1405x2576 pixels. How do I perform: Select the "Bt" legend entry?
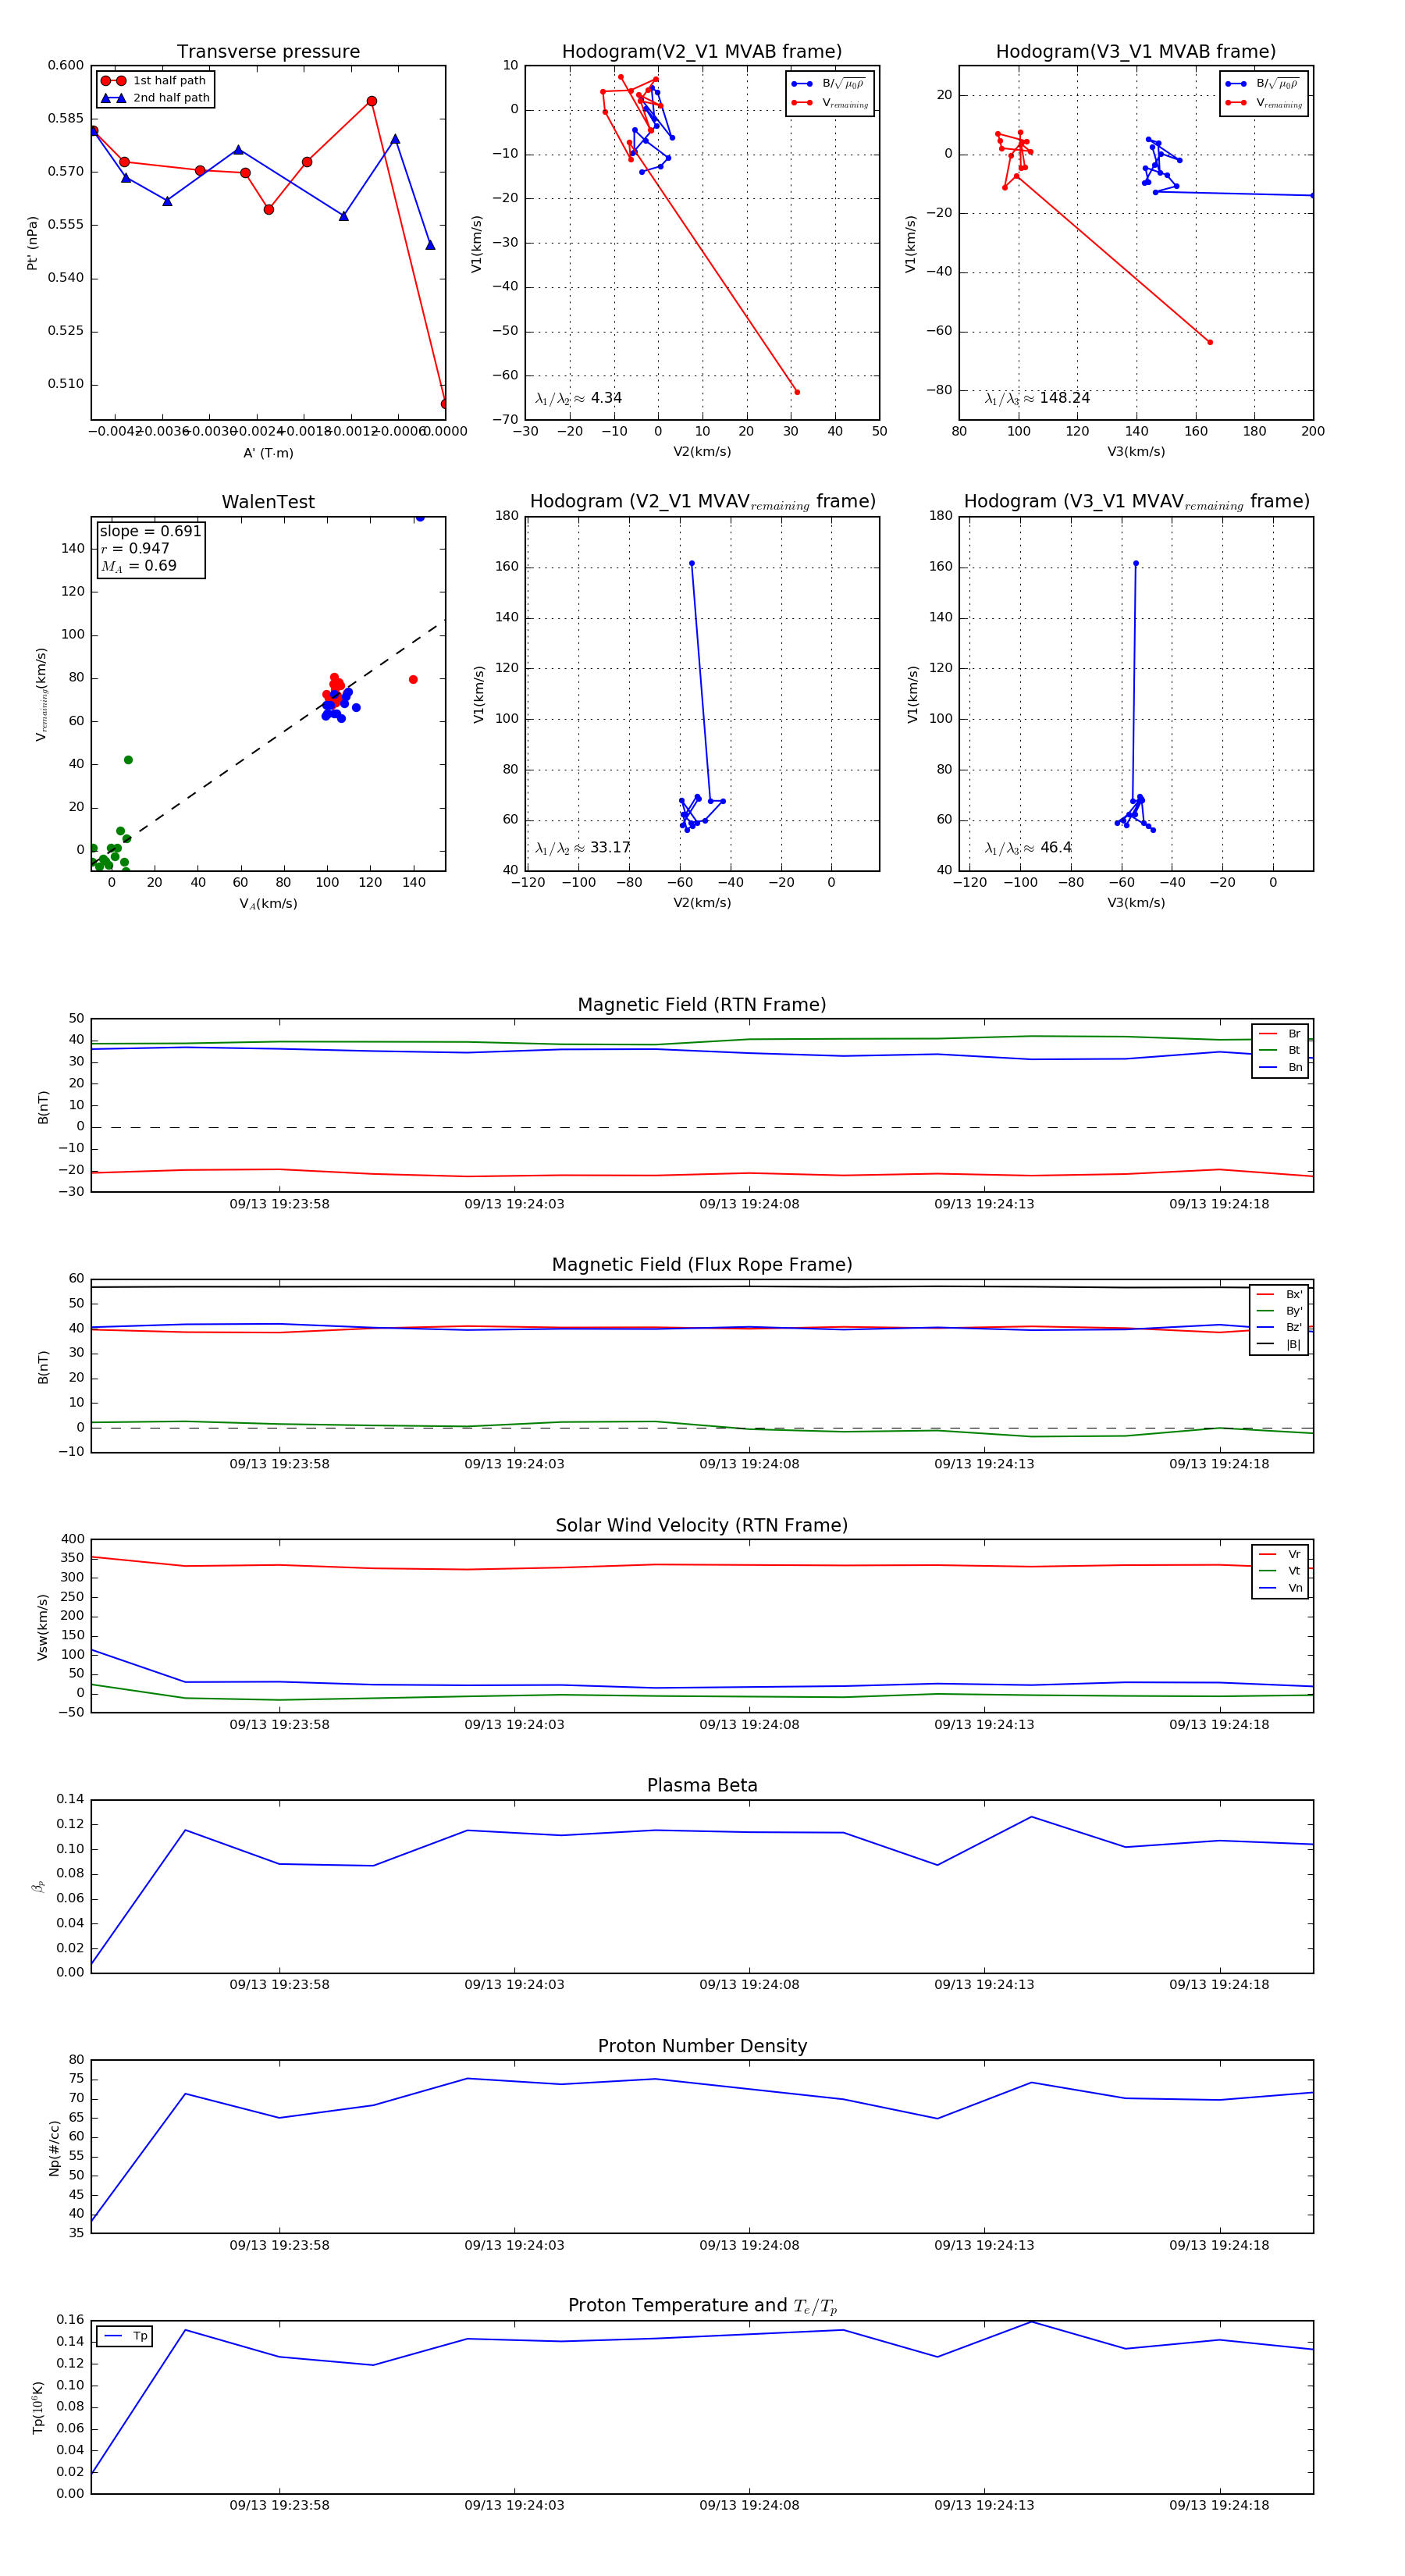pyautogui.click(x=1280, y=1051)
